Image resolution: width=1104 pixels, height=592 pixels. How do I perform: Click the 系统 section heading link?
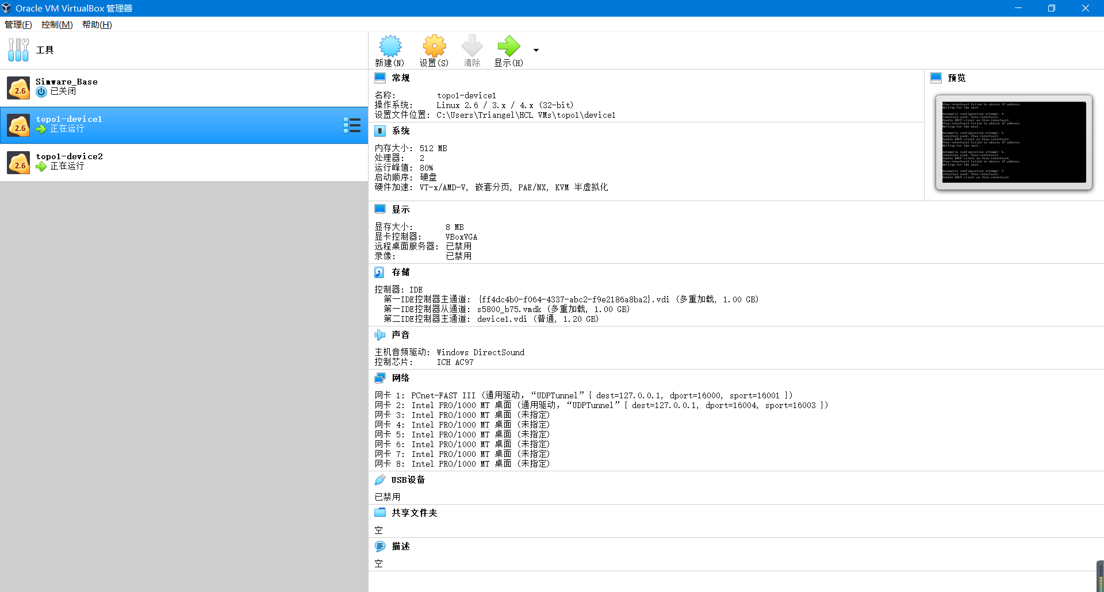(401, 131)
